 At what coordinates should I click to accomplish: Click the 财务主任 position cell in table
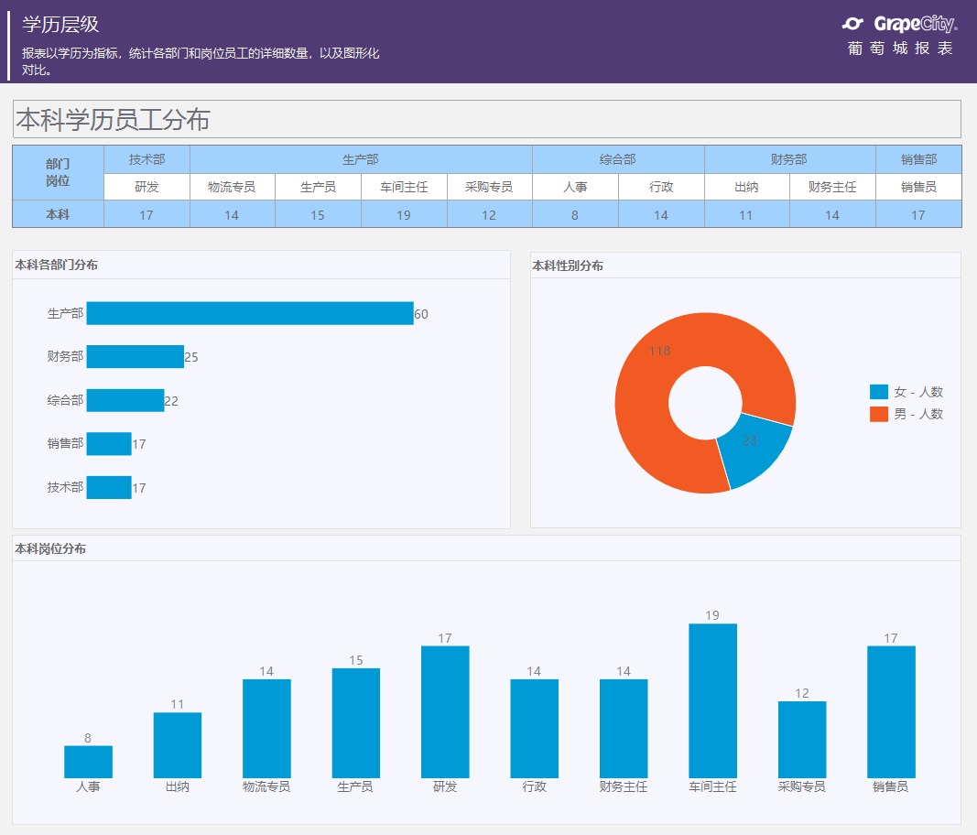pyautogui.click(x=832, y=187)
